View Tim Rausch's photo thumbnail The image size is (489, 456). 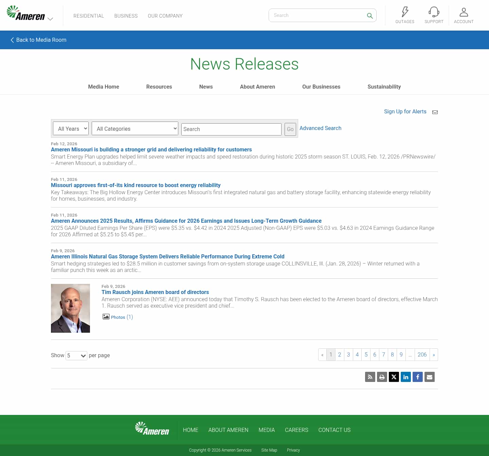click(x=70, y=308)
